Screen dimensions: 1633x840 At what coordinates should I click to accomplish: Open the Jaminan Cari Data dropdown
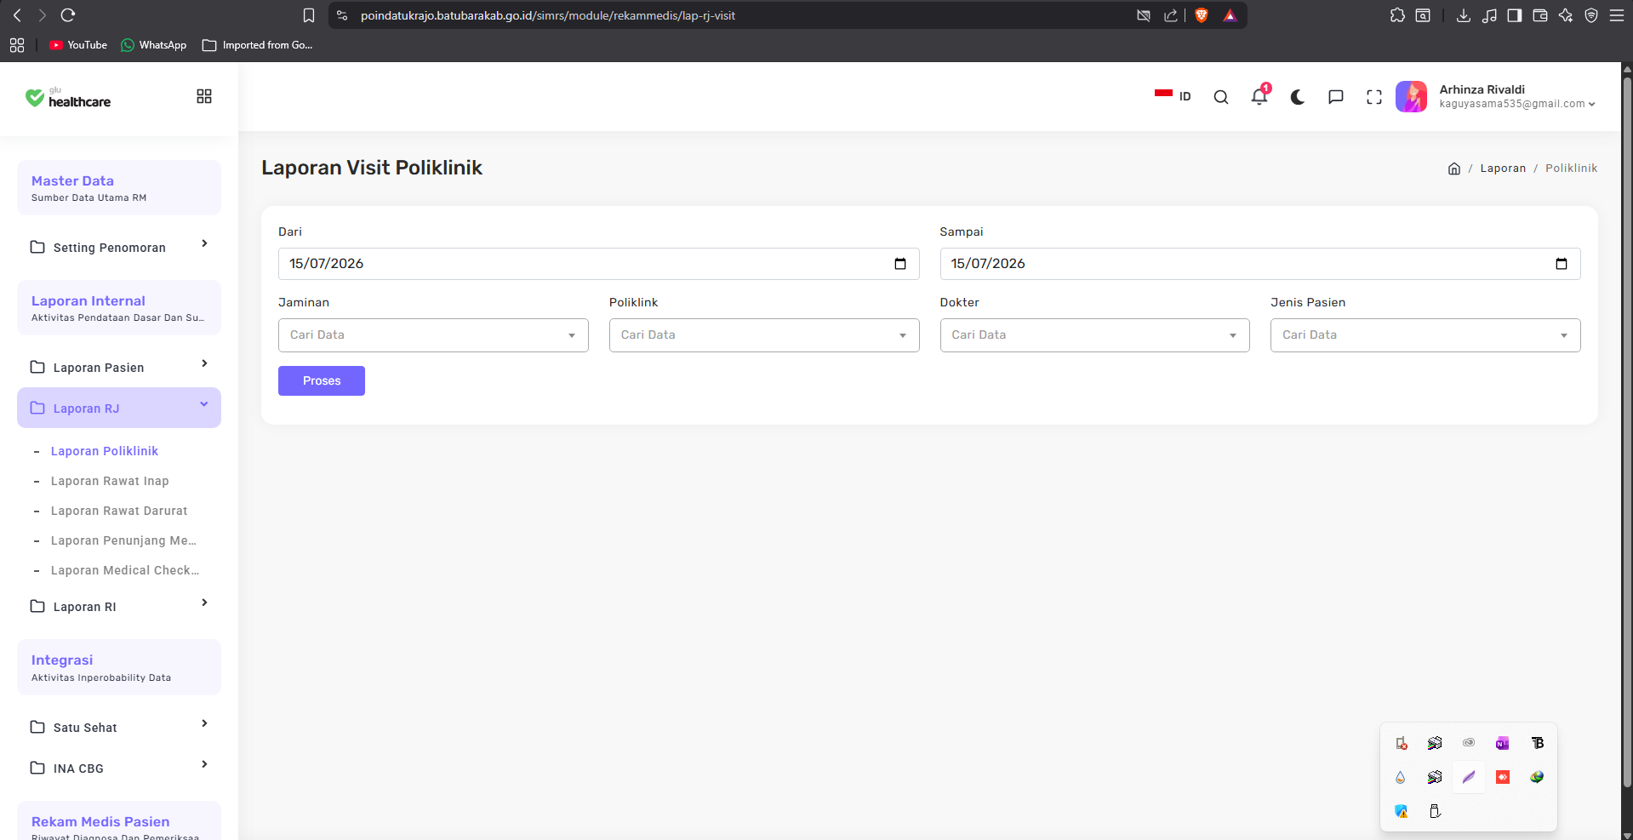(433, 335)
